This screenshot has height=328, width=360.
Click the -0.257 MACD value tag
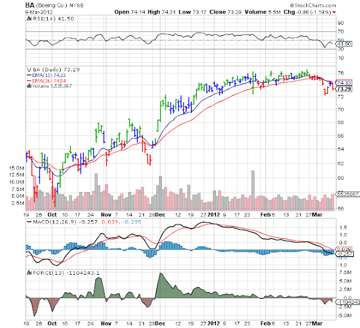tap(345, 254)
